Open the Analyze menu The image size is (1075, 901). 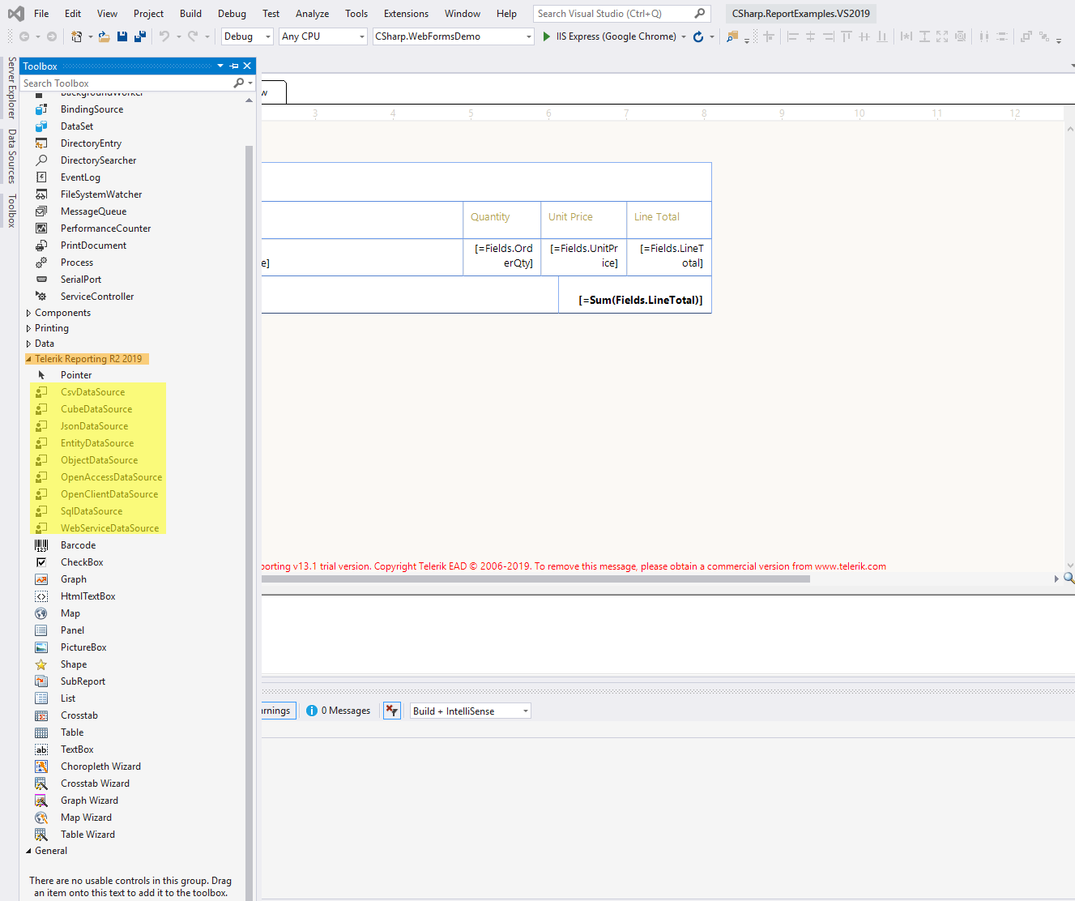(312, 14)
